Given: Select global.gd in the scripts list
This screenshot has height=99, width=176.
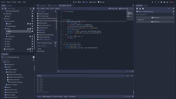Looking at the screenshot, I should point(42,30).
